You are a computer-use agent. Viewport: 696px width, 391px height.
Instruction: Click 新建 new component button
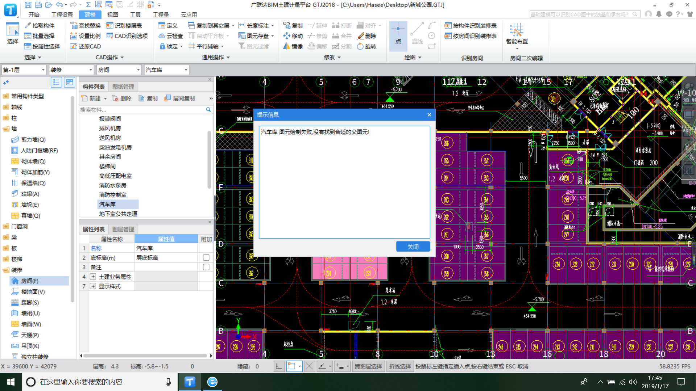click(x=94, y=98)
